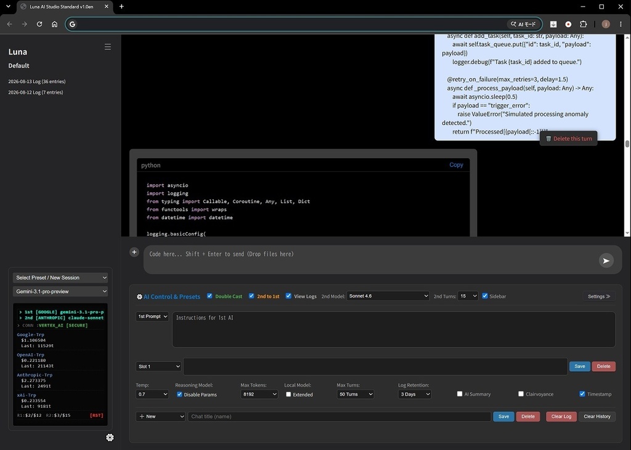Open the 1st Prompt dropdown
This screenshot has width=631, height=450.
click(152, 316)
